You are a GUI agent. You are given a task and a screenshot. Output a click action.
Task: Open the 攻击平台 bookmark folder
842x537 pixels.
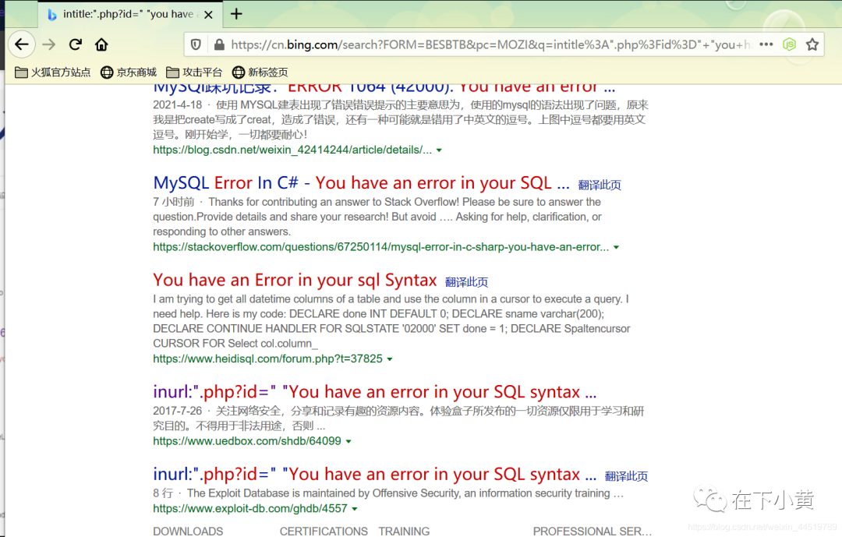(194, 72)
